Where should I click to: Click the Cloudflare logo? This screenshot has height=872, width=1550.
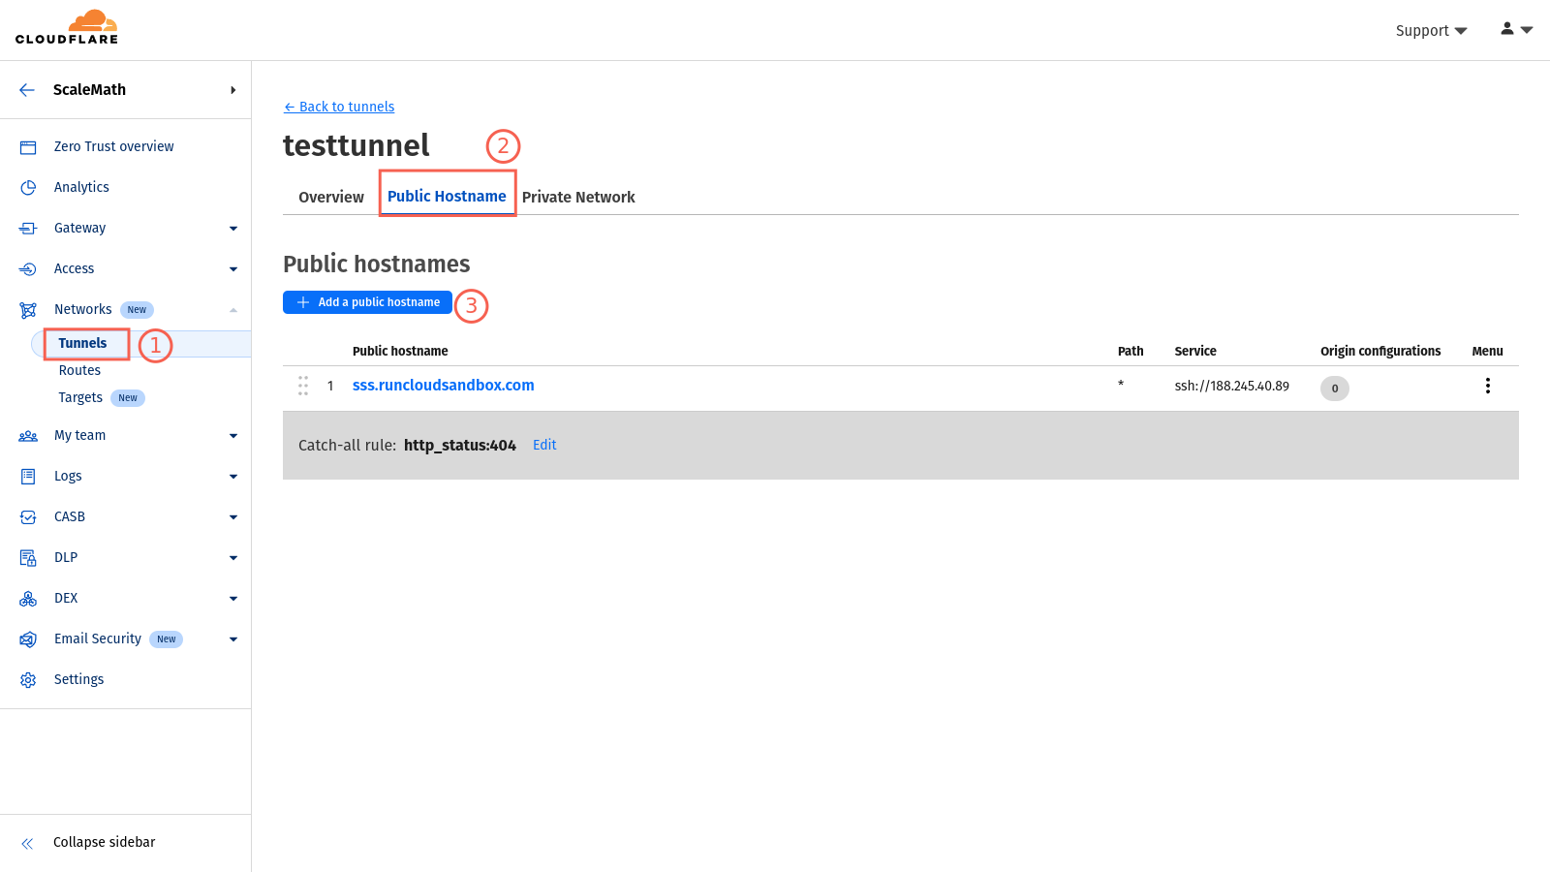coord(67,28)
